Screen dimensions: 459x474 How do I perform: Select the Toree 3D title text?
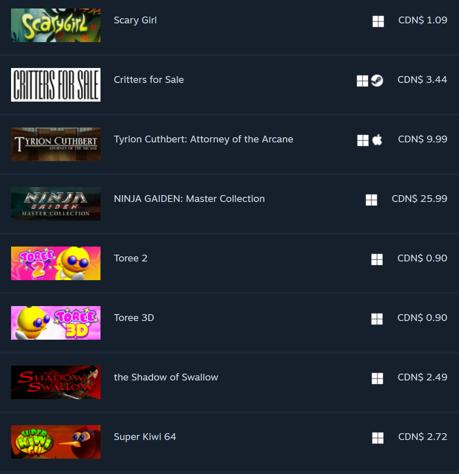tap(134, 318)
